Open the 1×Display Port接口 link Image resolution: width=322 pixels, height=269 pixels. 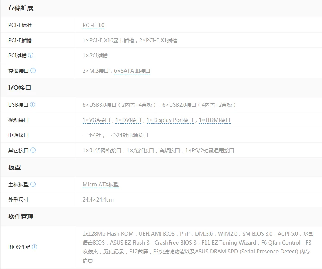pyautogui.click(x=170, y=120)
